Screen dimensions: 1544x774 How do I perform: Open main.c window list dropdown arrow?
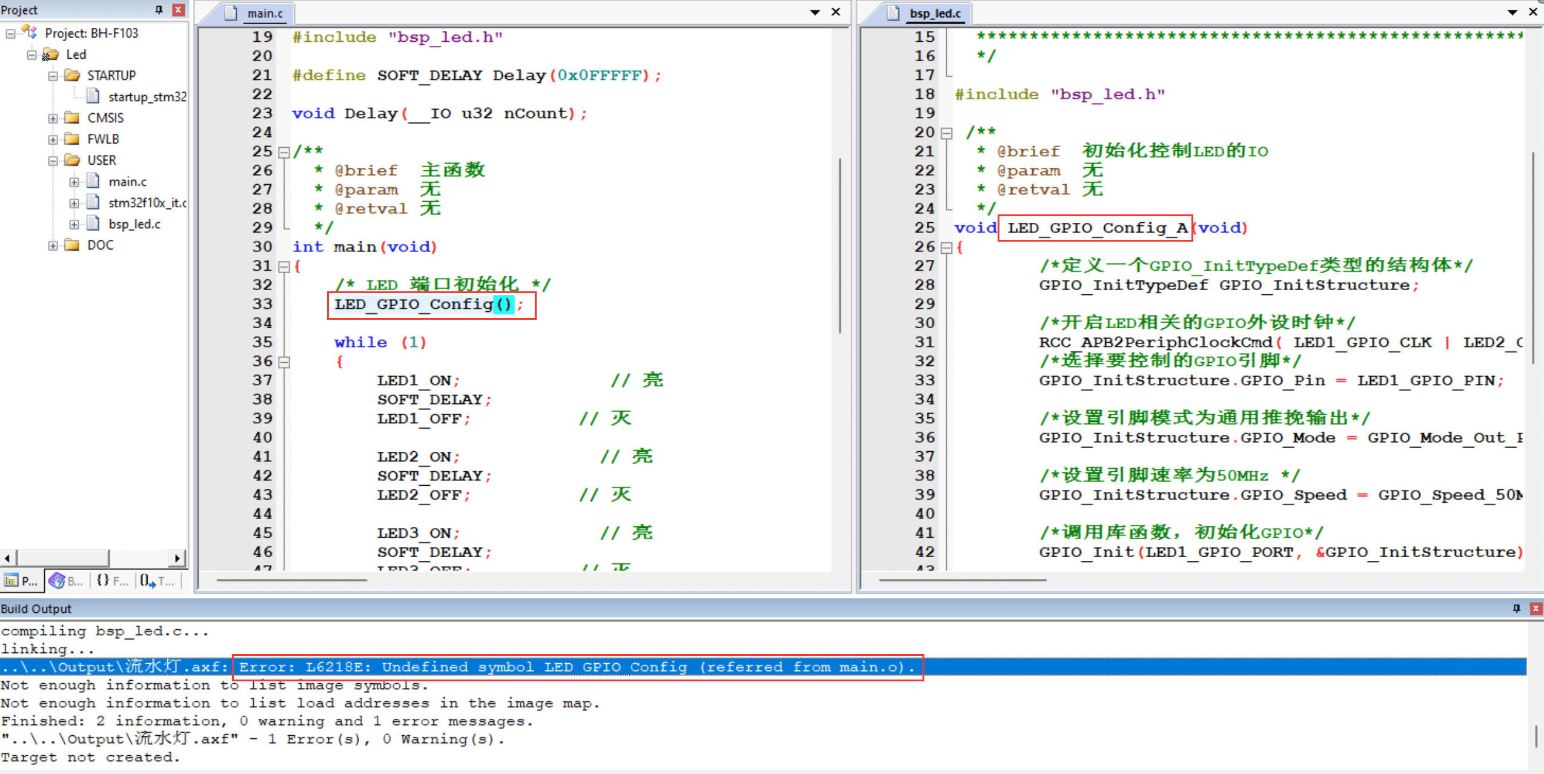pyautogui.click(x=815, y=12)
